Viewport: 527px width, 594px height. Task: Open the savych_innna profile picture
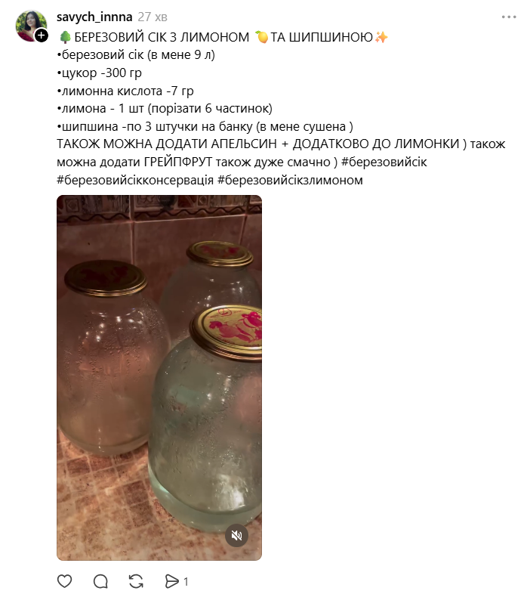pos(31,26)
